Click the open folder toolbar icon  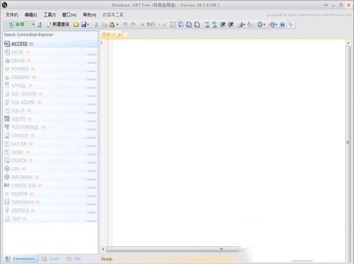[76, 24]
